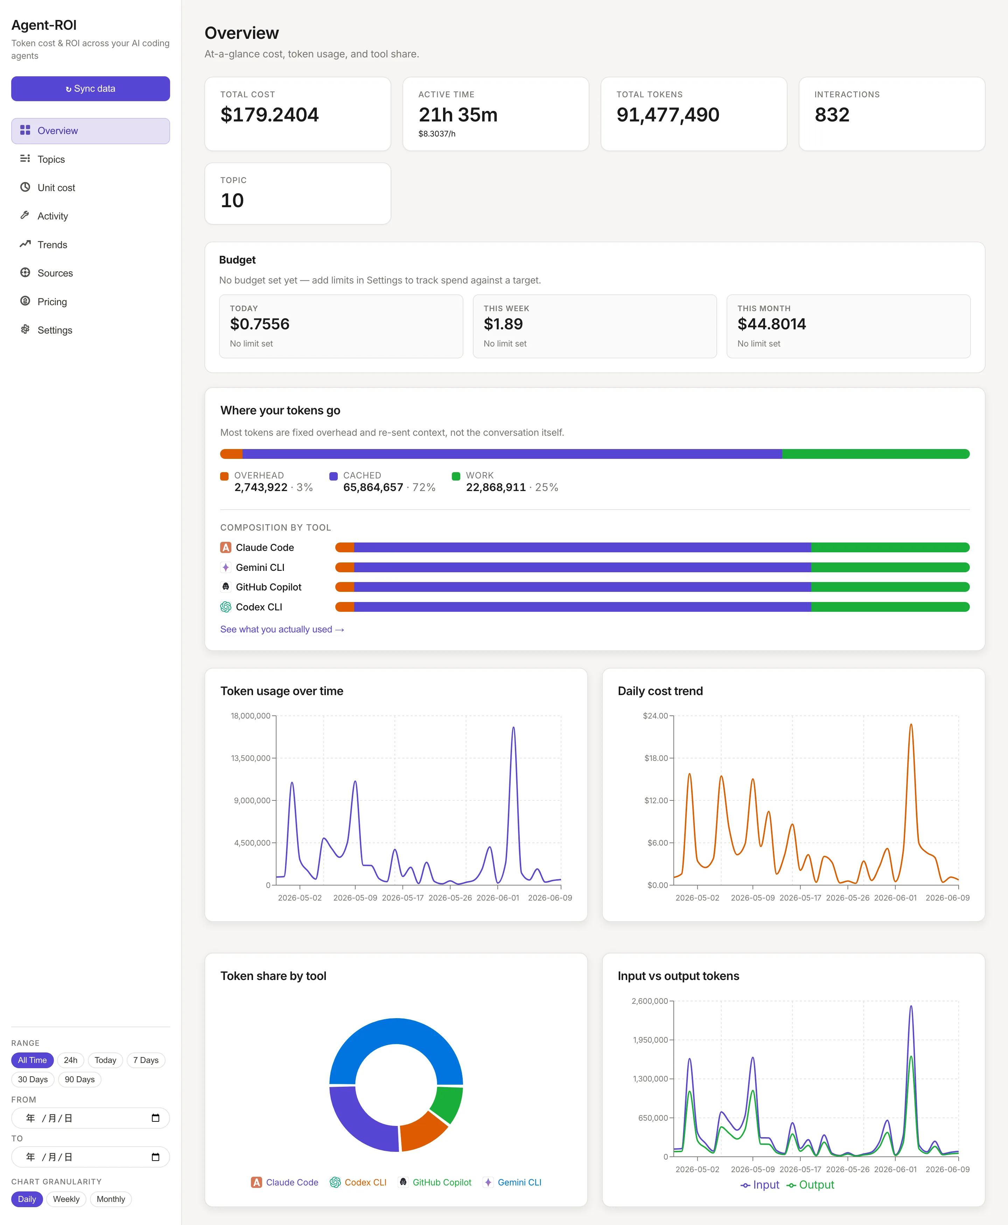Click the Pricing coin icon
The height and width of the screenshot is (1225, 1008).
click(x=25, y=301)
